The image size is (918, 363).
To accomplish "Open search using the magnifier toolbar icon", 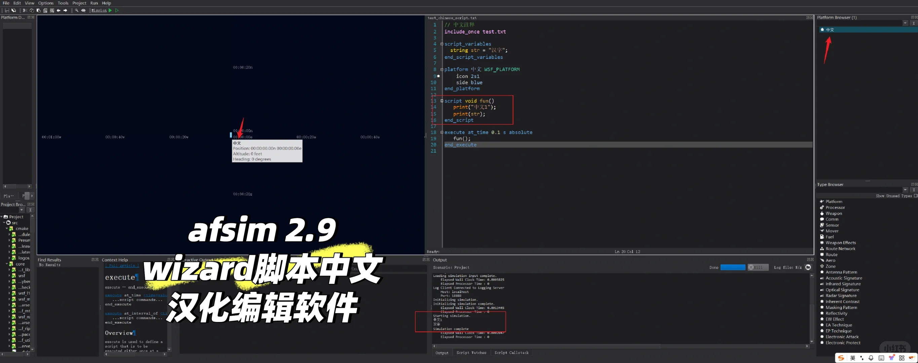I will 76,10.
